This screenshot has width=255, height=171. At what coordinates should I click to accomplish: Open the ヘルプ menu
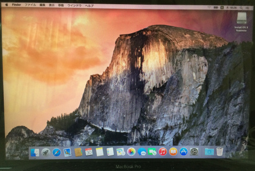(89, 6)
